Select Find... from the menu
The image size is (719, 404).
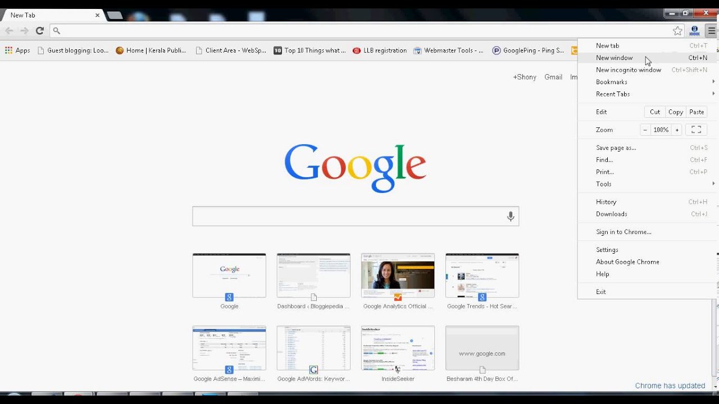647,160
